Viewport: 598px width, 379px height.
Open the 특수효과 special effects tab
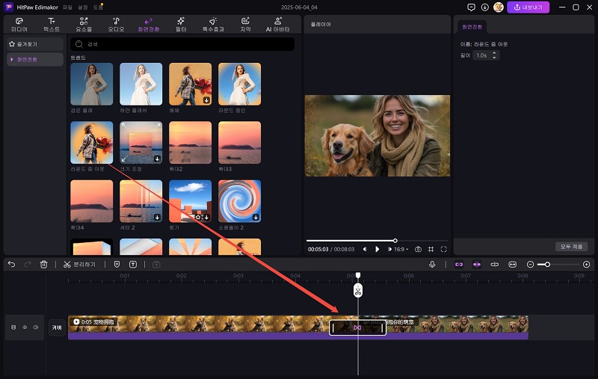click(213, 25)
